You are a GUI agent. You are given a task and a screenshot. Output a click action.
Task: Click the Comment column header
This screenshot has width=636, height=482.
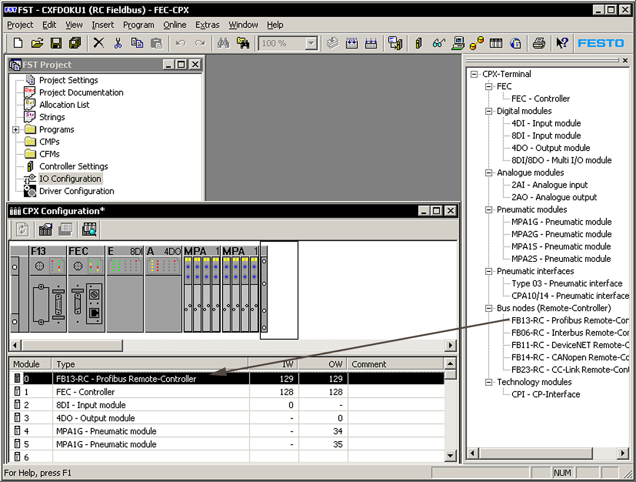click(396, 364)
